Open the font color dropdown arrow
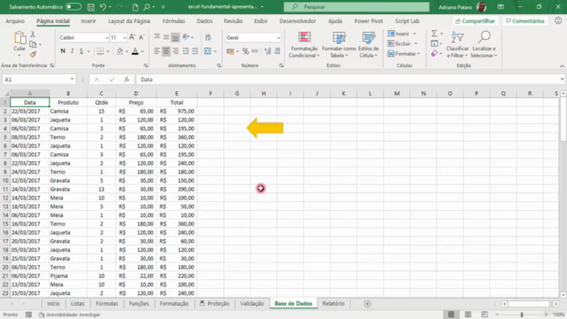 click(x=143, y=51)
